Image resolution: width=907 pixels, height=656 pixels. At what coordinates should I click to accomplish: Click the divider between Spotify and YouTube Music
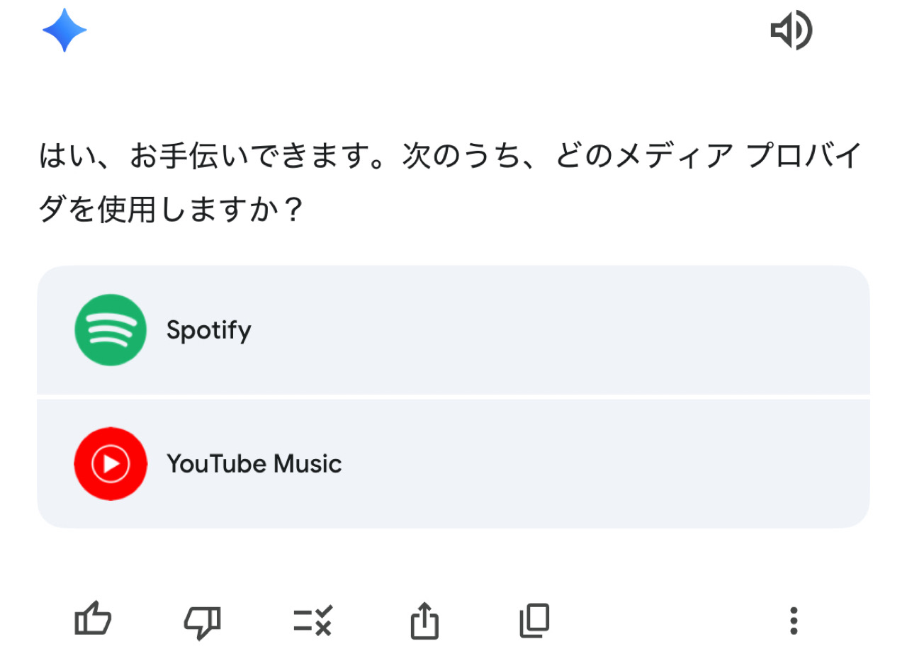[x=453, y=397]
